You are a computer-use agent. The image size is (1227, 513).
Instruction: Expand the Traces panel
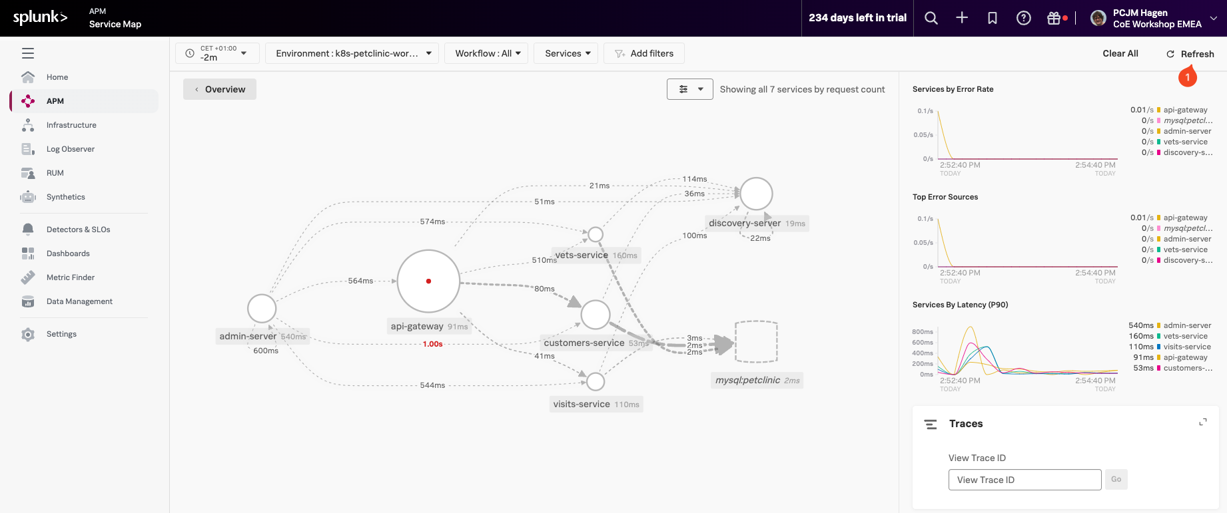click(1202, 423)
